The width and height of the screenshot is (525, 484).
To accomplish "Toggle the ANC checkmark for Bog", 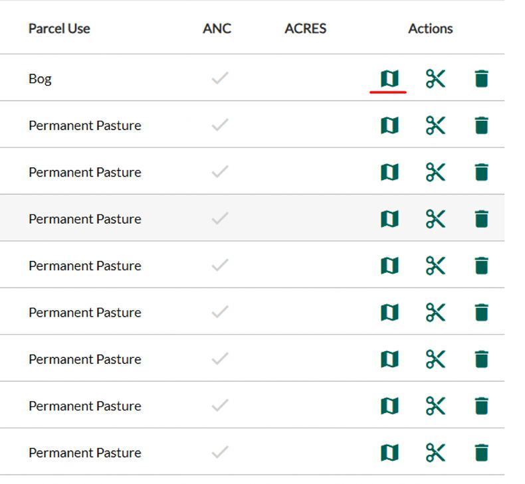I will tap(219, 79).
